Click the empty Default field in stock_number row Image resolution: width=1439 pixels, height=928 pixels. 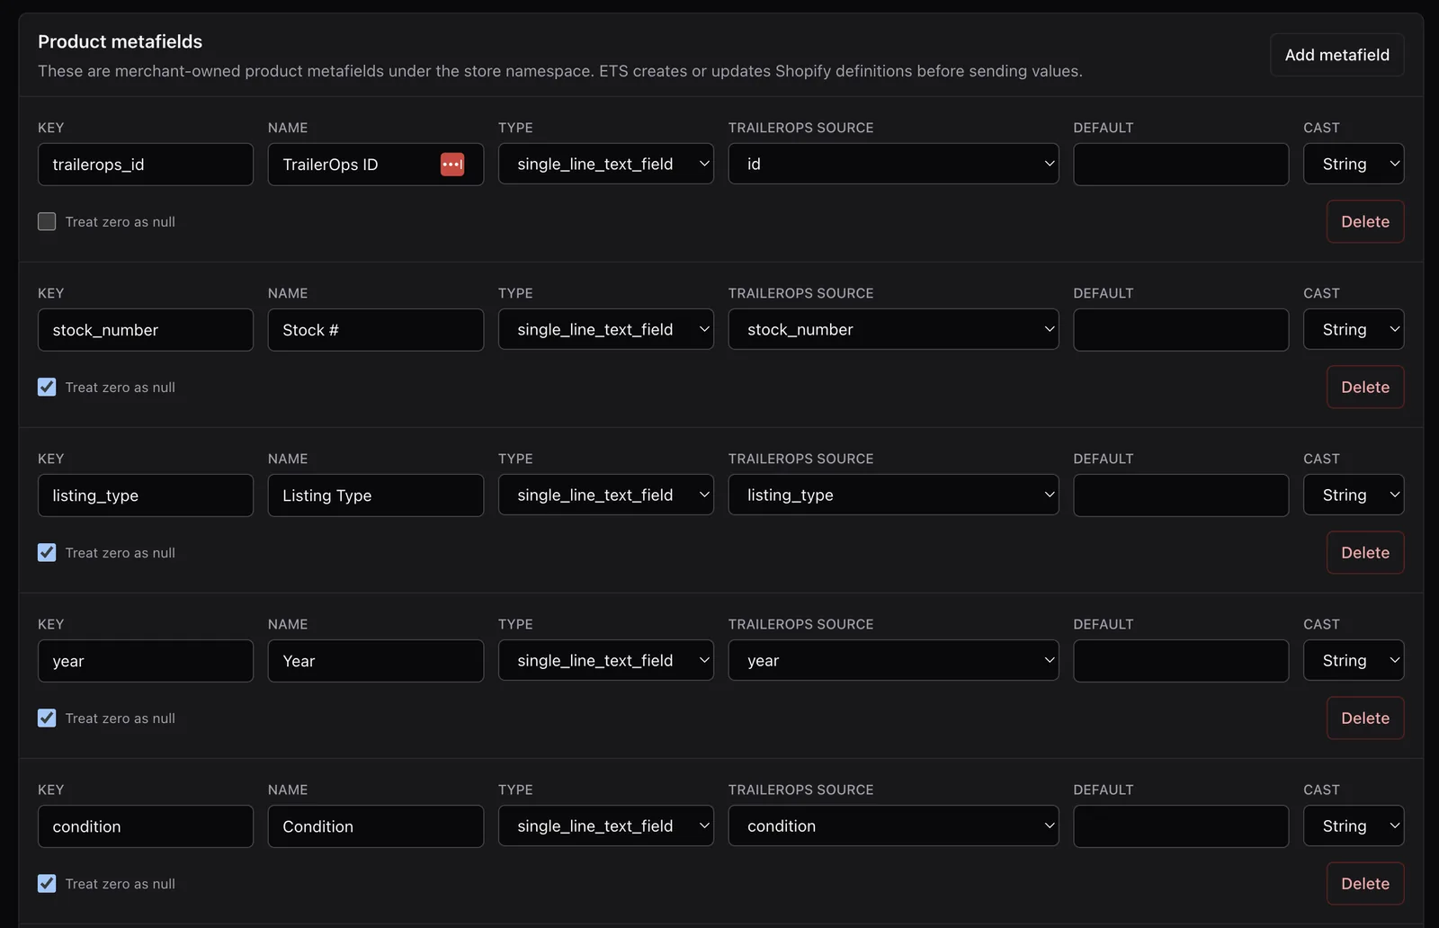(x=1181, y=330)
